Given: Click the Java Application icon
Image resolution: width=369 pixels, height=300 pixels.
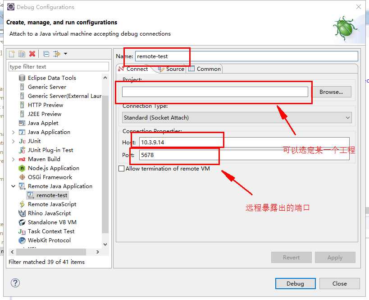Looking at the screenshot, I should (x=22, y=132).
